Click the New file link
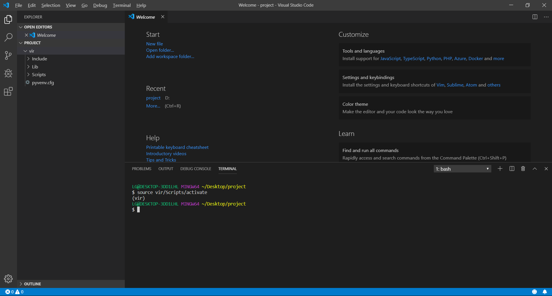 pyautogui.click(x=154, y=44)
